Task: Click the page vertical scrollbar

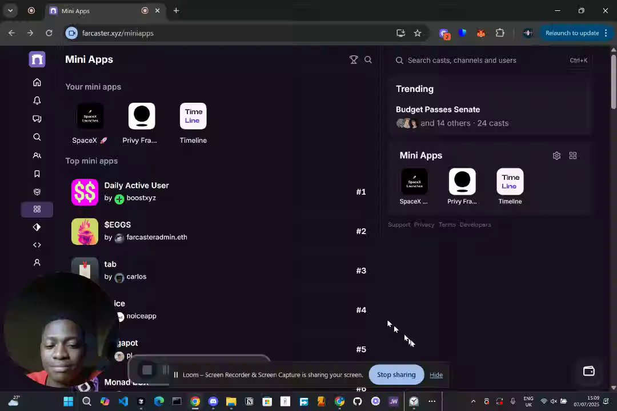Action: [614, 82]
